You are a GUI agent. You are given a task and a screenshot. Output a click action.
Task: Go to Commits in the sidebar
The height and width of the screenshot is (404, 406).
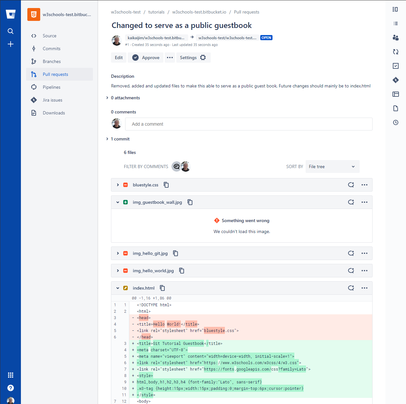tap(51, 49)
